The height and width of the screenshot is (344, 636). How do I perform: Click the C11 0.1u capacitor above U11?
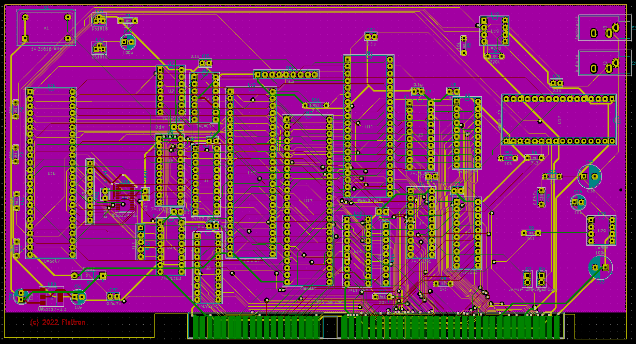pyautogui.click(x=371, y=37)
